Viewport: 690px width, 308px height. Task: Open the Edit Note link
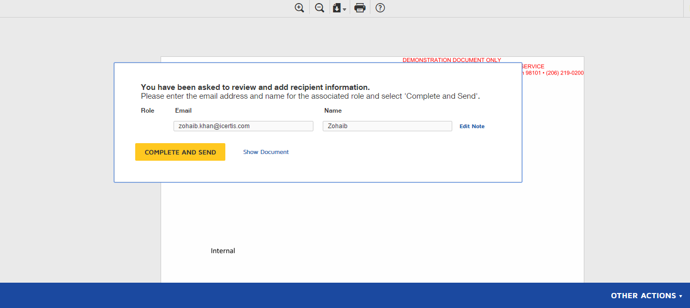472,126
